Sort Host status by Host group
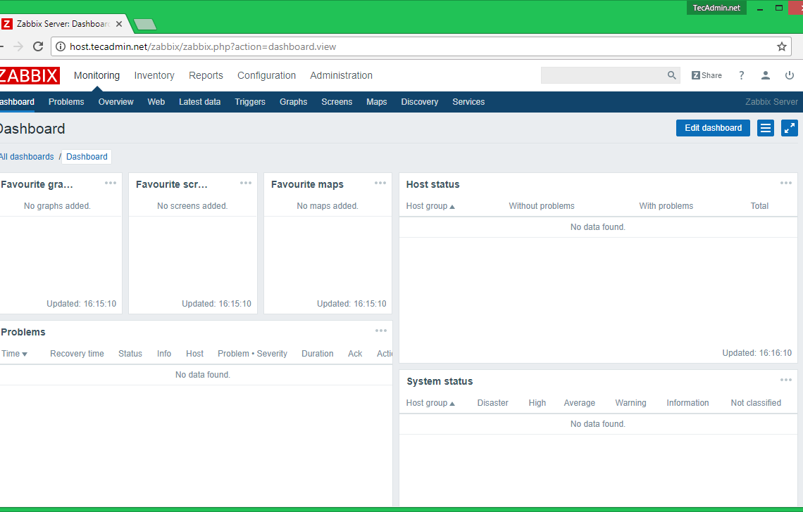This screenshot has height=512, width=803. (430, 206)
